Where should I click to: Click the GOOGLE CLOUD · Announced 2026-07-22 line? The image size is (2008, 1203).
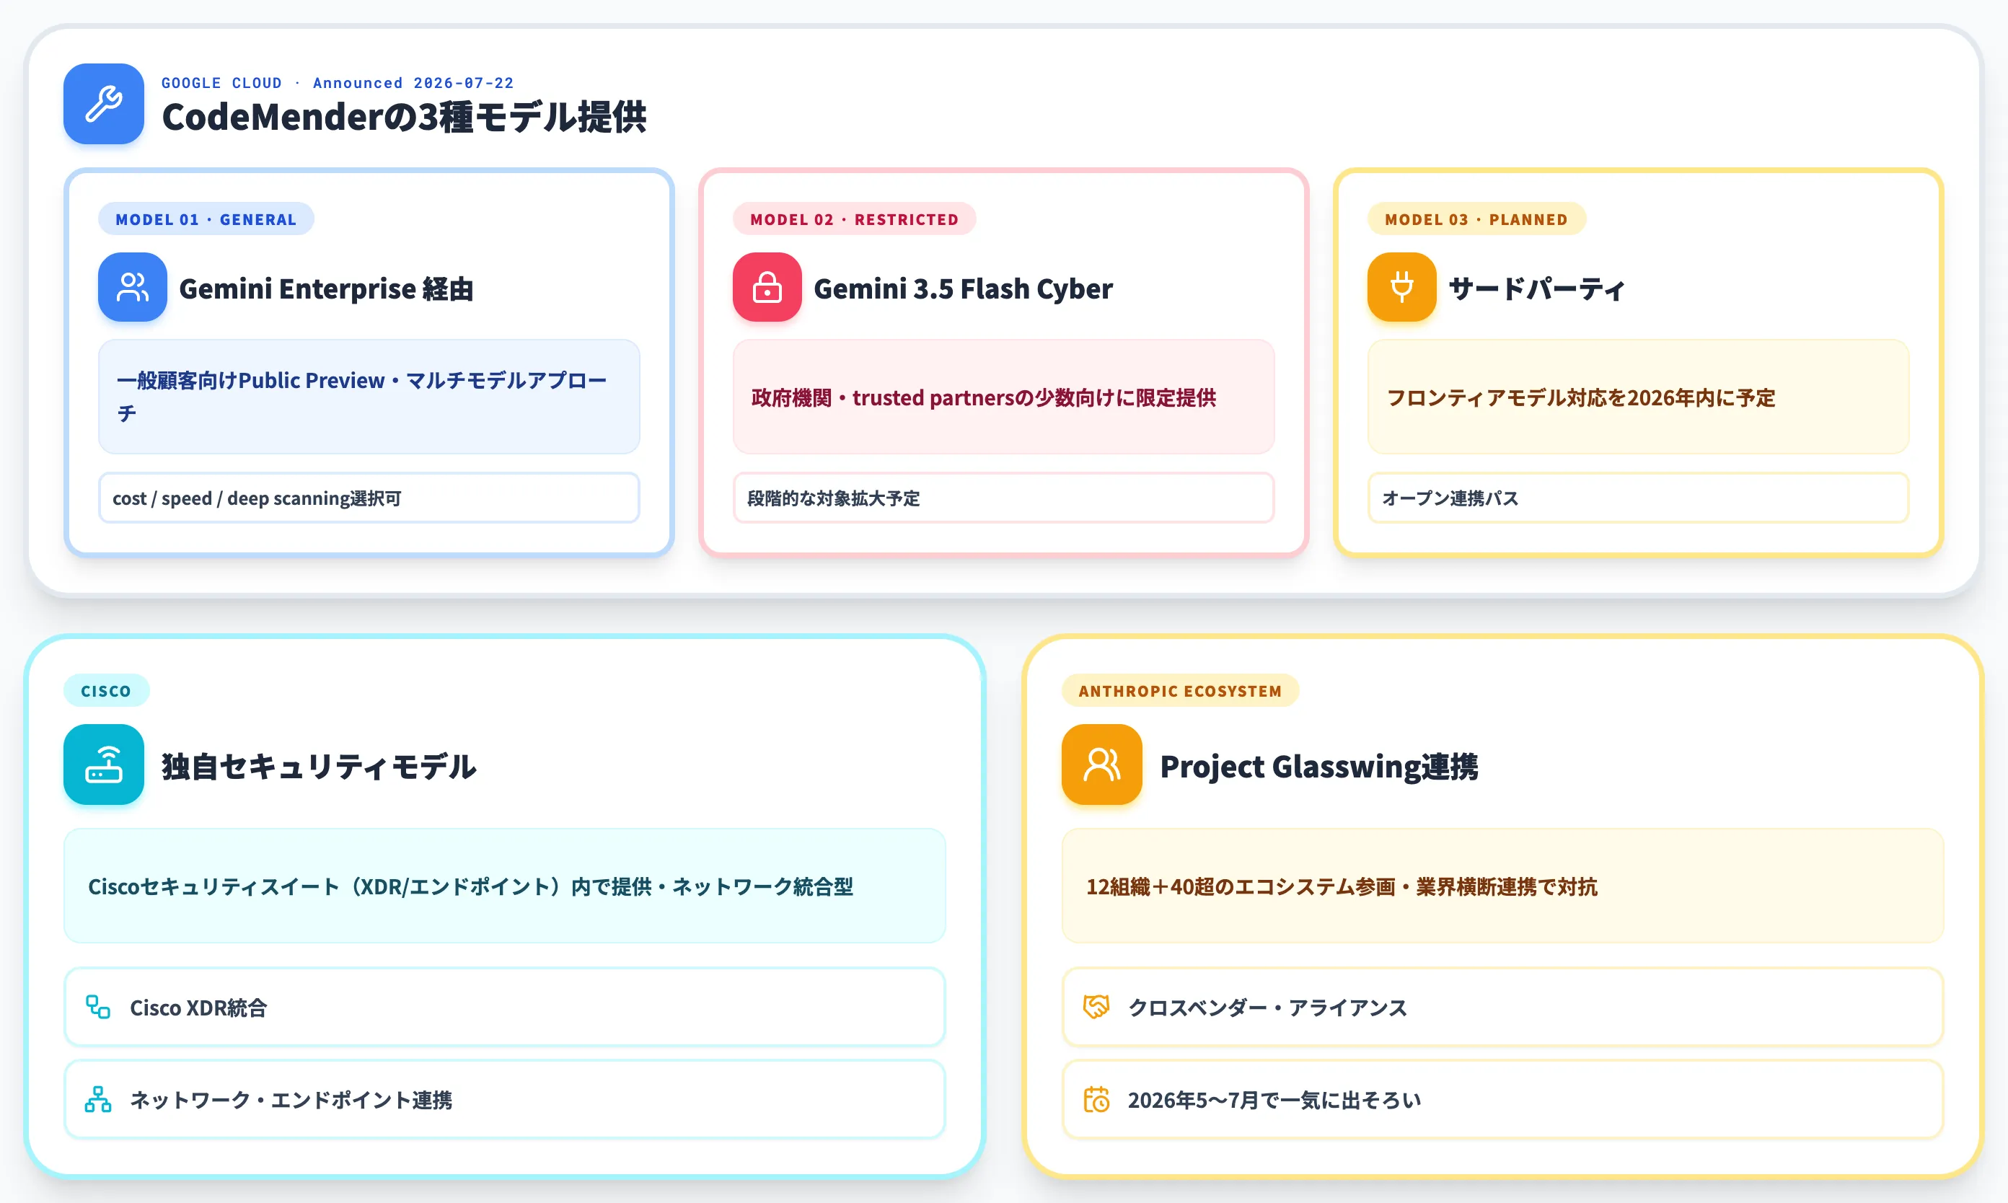[x=338, y=83]
